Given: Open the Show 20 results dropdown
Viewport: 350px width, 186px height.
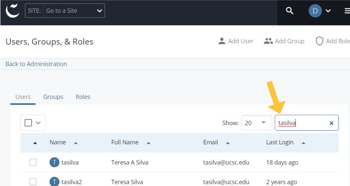Looking at the screenshot, I should click(257, 123).
